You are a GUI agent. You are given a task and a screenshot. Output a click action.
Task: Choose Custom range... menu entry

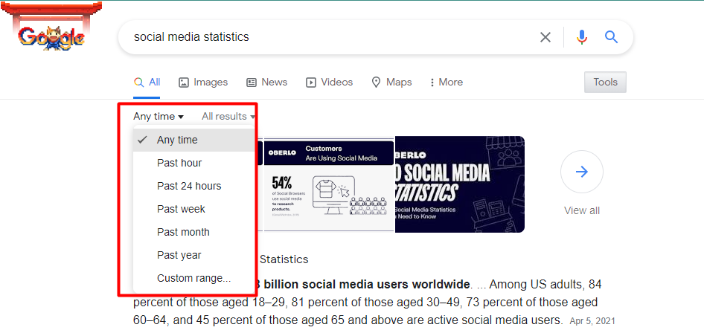193,278
